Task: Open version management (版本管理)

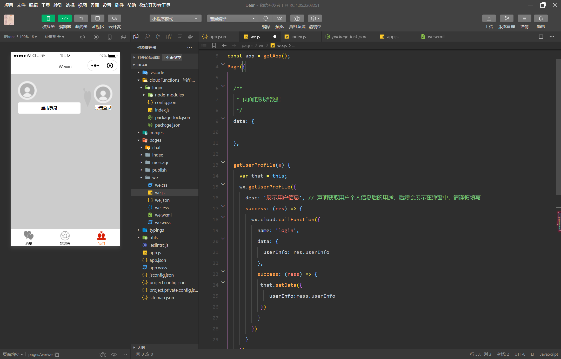Action: 506,18
